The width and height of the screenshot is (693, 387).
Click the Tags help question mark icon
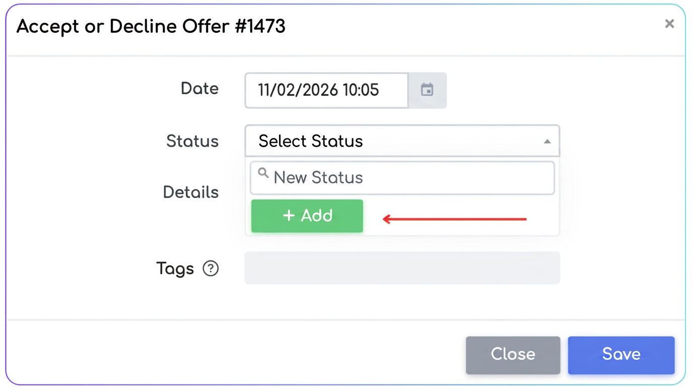tap(211, 269)
